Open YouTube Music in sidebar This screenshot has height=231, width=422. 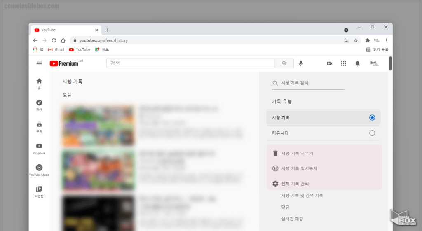click(x=39, y=170)
